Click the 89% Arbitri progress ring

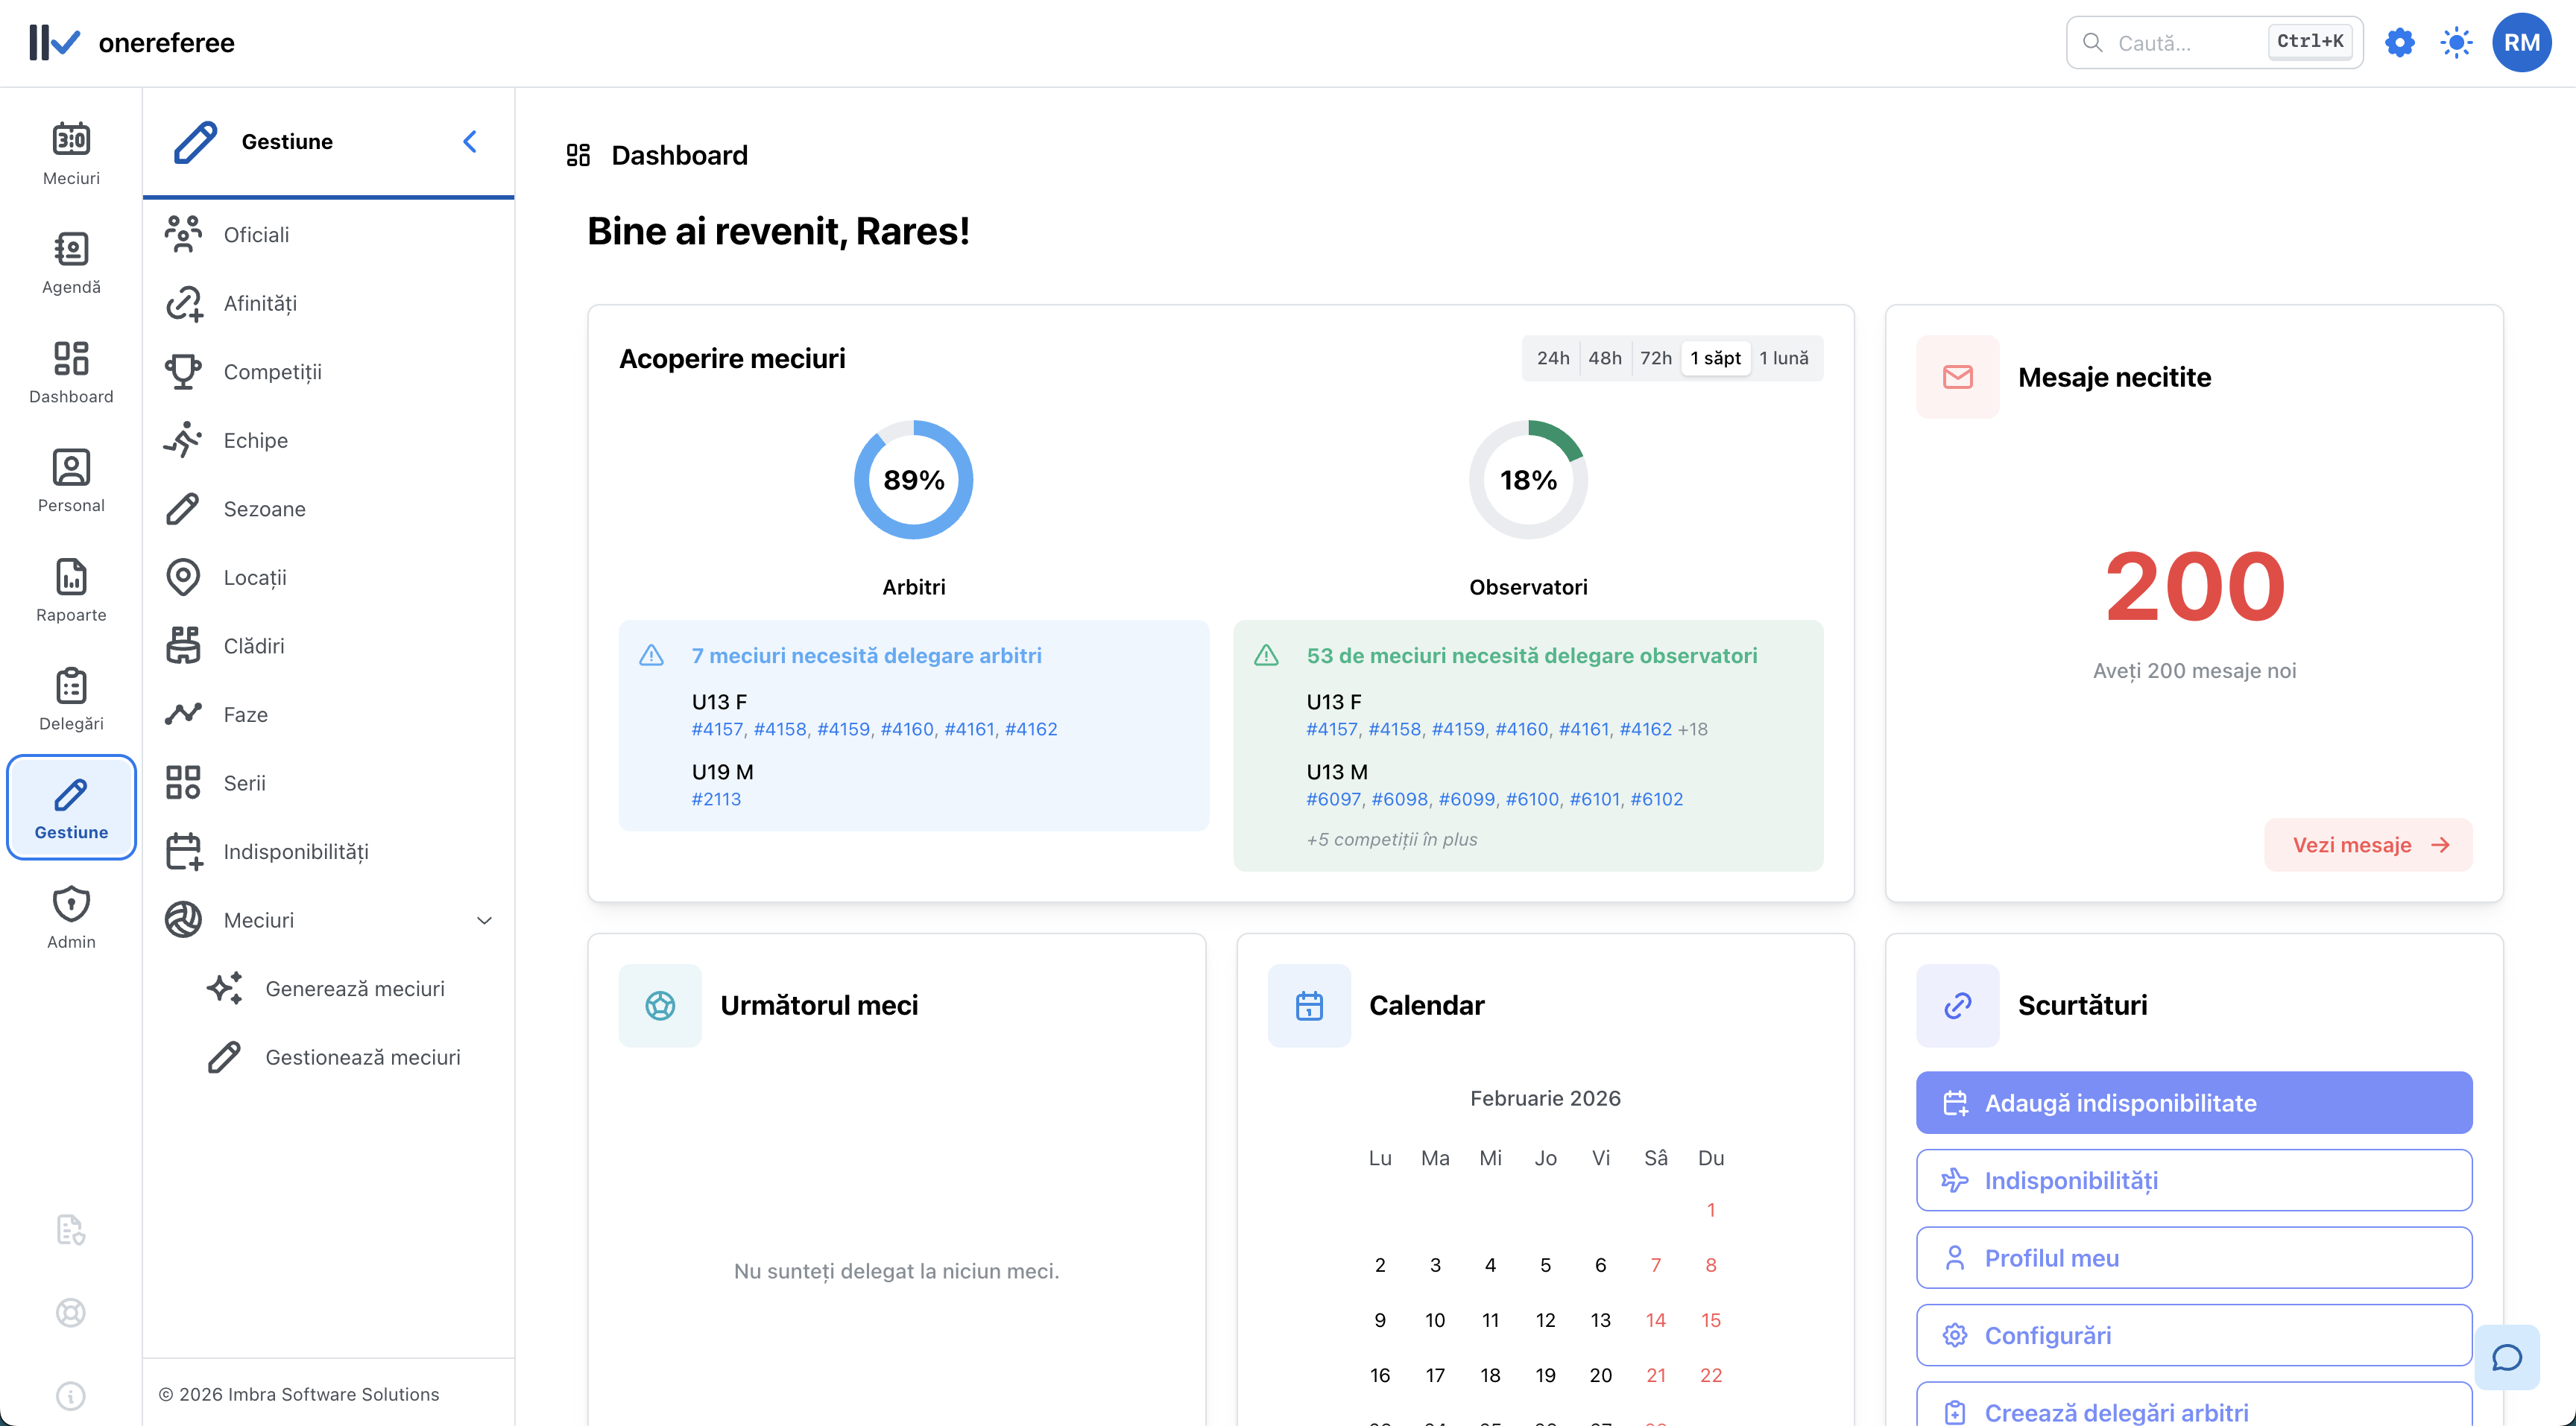(912, 480)
